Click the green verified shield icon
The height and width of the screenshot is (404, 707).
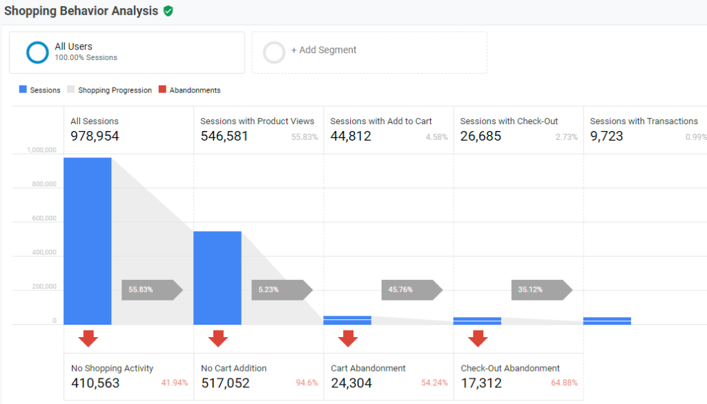[x=168, y=11]
